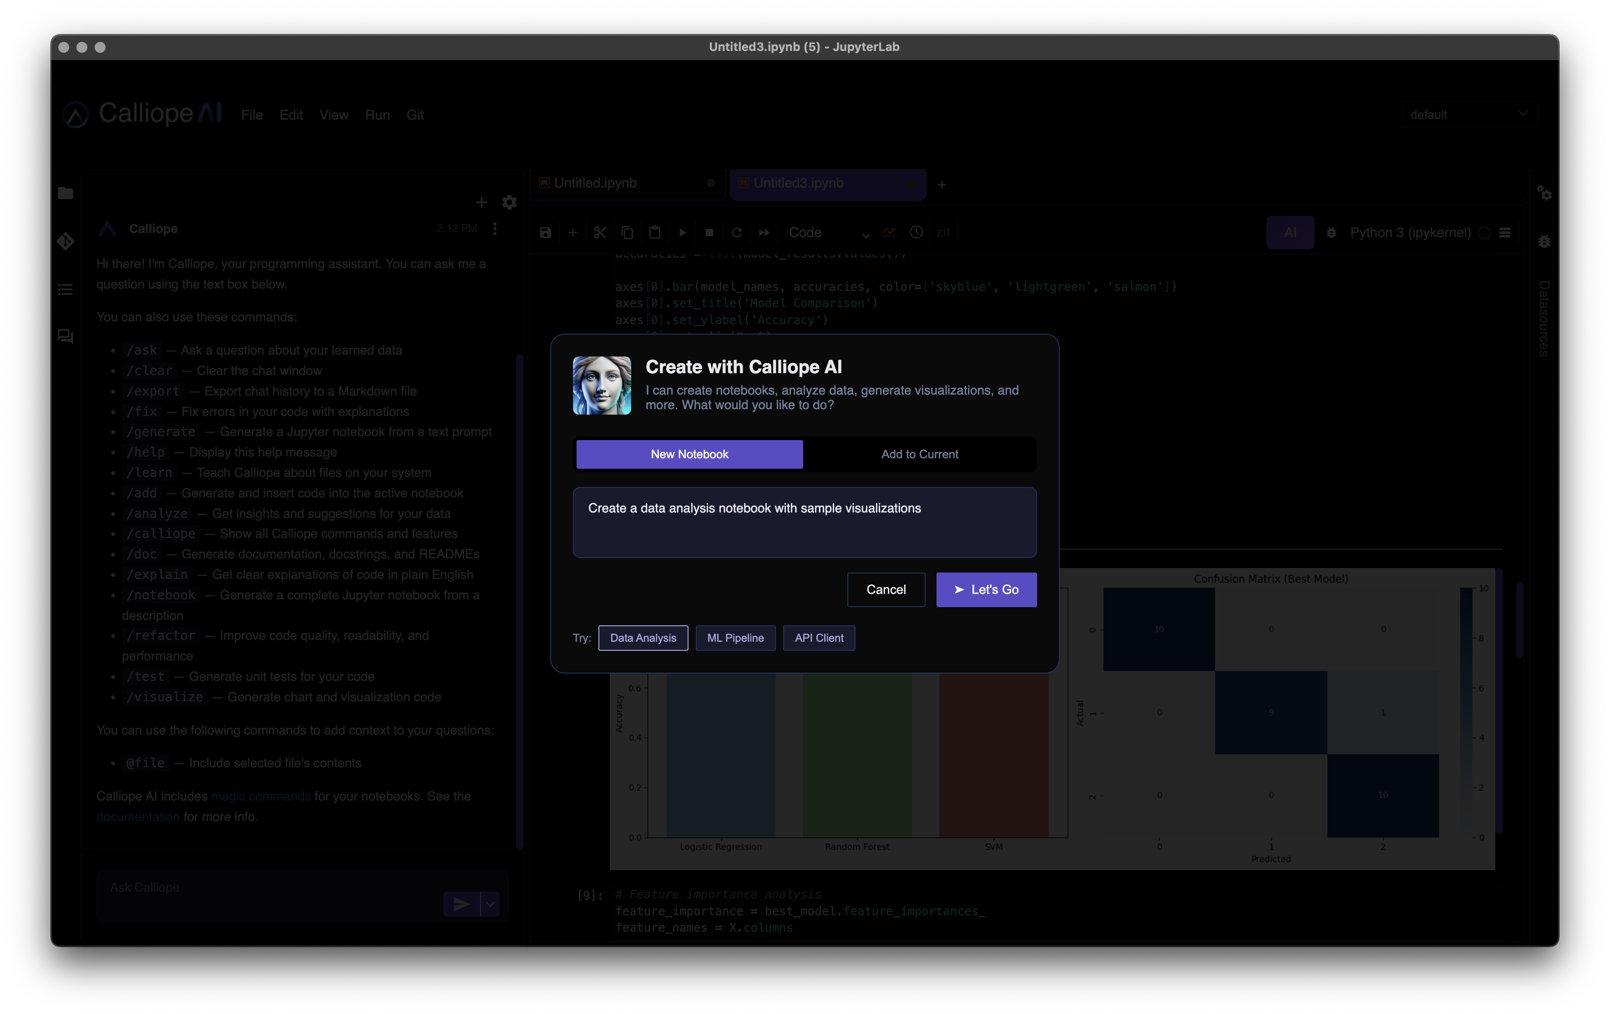Click the save notebook icon
This screenshot has height=1014, width=1610.
coord(546,232)
